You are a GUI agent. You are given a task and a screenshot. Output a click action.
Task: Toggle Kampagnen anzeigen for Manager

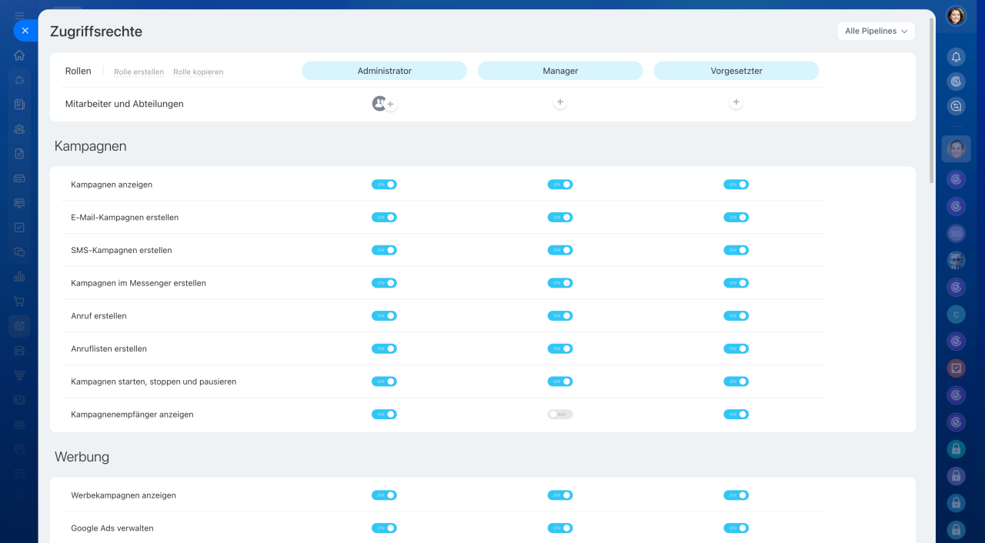tap(560, 185)
